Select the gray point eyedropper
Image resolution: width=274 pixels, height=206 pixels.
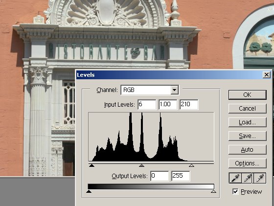coord(248,178)
